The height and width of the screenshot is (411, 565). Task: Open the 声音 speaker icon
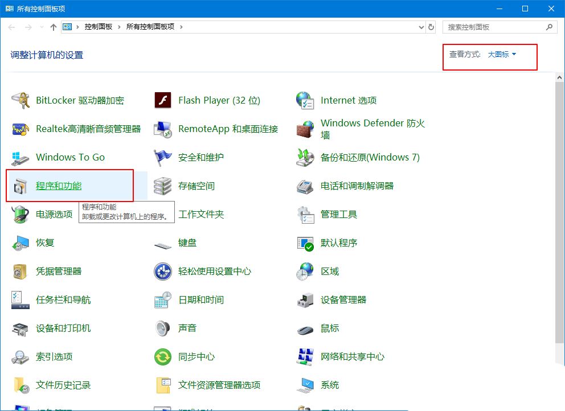pyautogui.click(x=163, y=328)
